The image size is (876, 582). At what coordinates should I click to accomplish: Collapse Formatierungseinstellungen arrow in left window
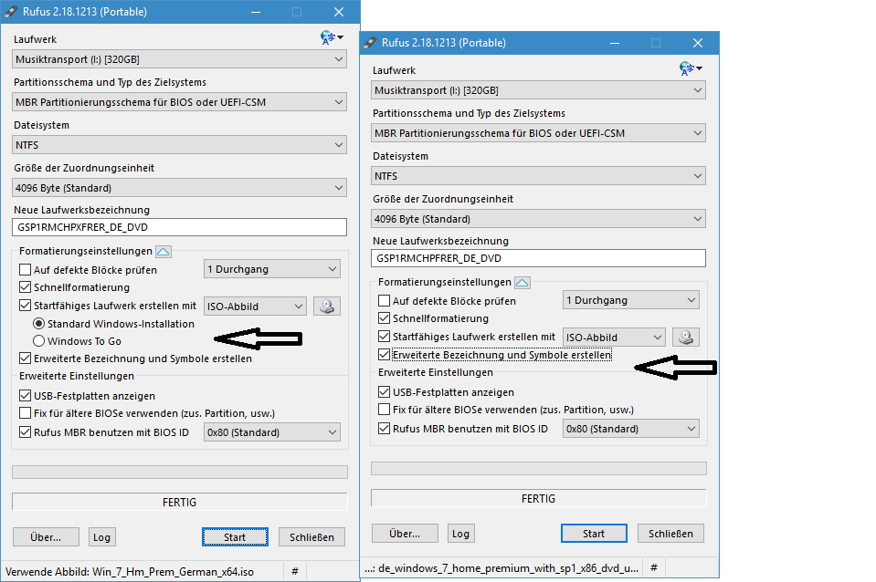tap(164, 252)
